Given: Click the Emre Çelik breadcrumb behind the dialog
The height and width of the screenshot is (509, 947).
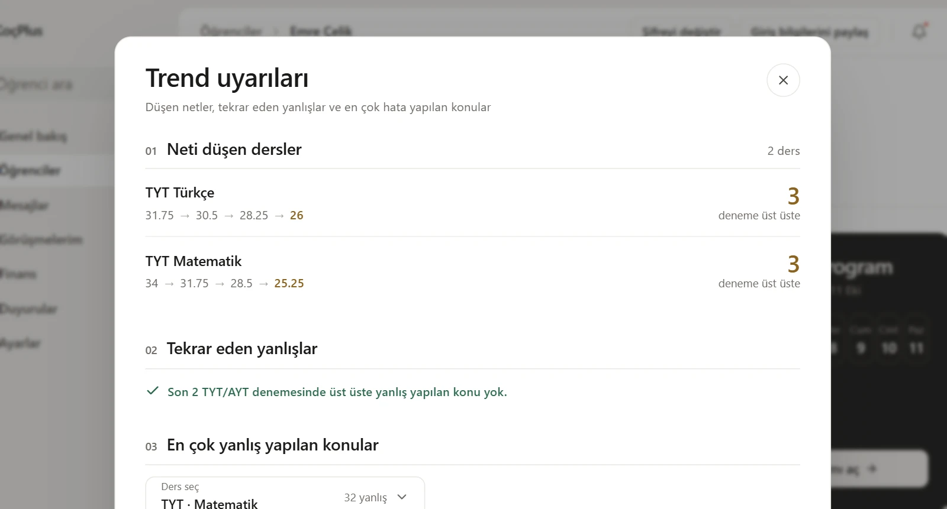Looking at the screenshot, I should pyautogui.click(x=321, y=31).
